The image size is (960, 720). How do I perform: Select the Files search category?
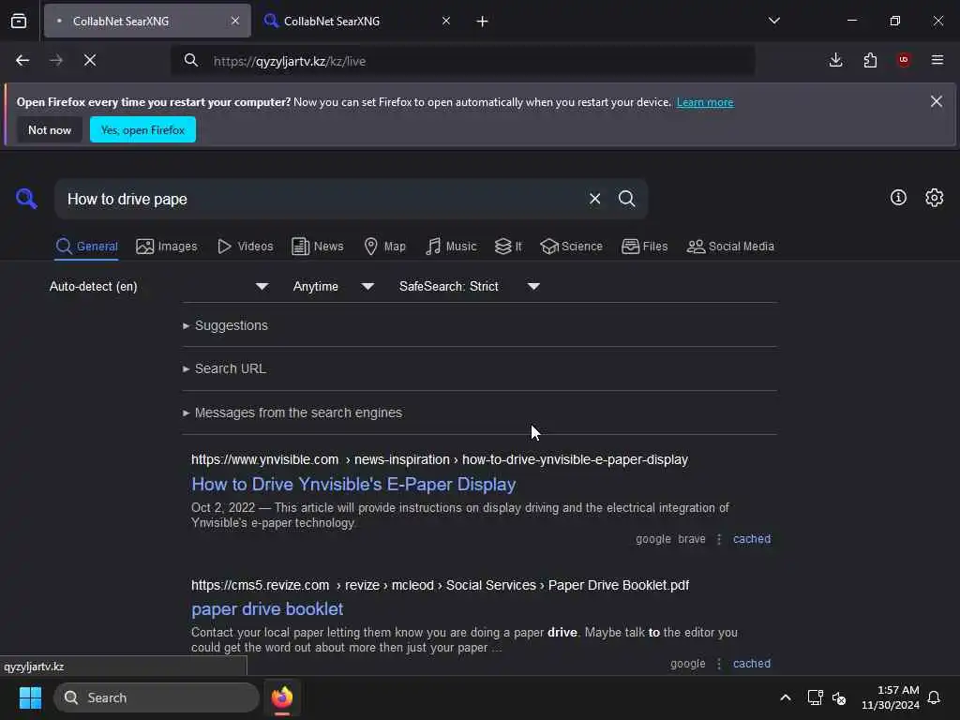645,247
